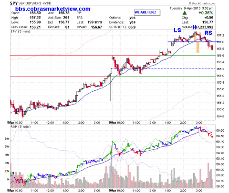Click the EPS label
The width and height of the screenshot is (229, 193).
[80, 18]
